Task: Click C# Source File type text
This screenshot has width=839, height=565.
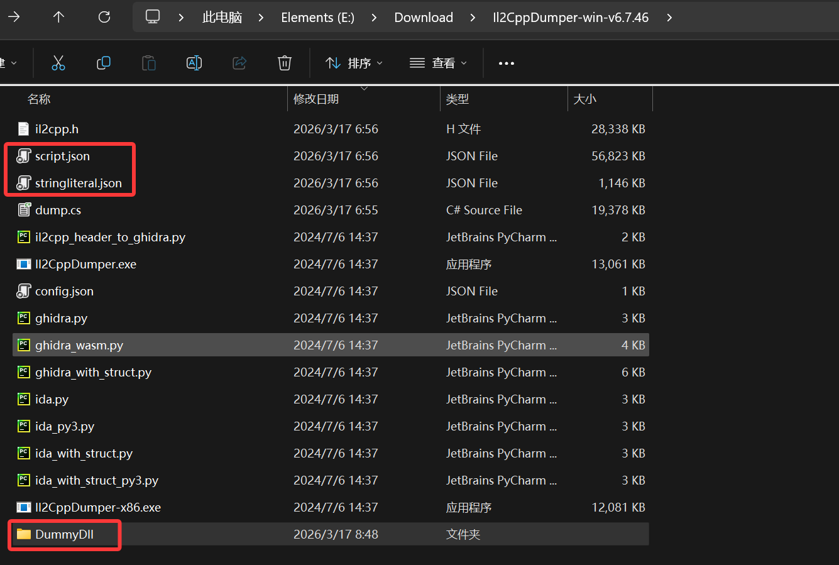Action: coord(484,210)
